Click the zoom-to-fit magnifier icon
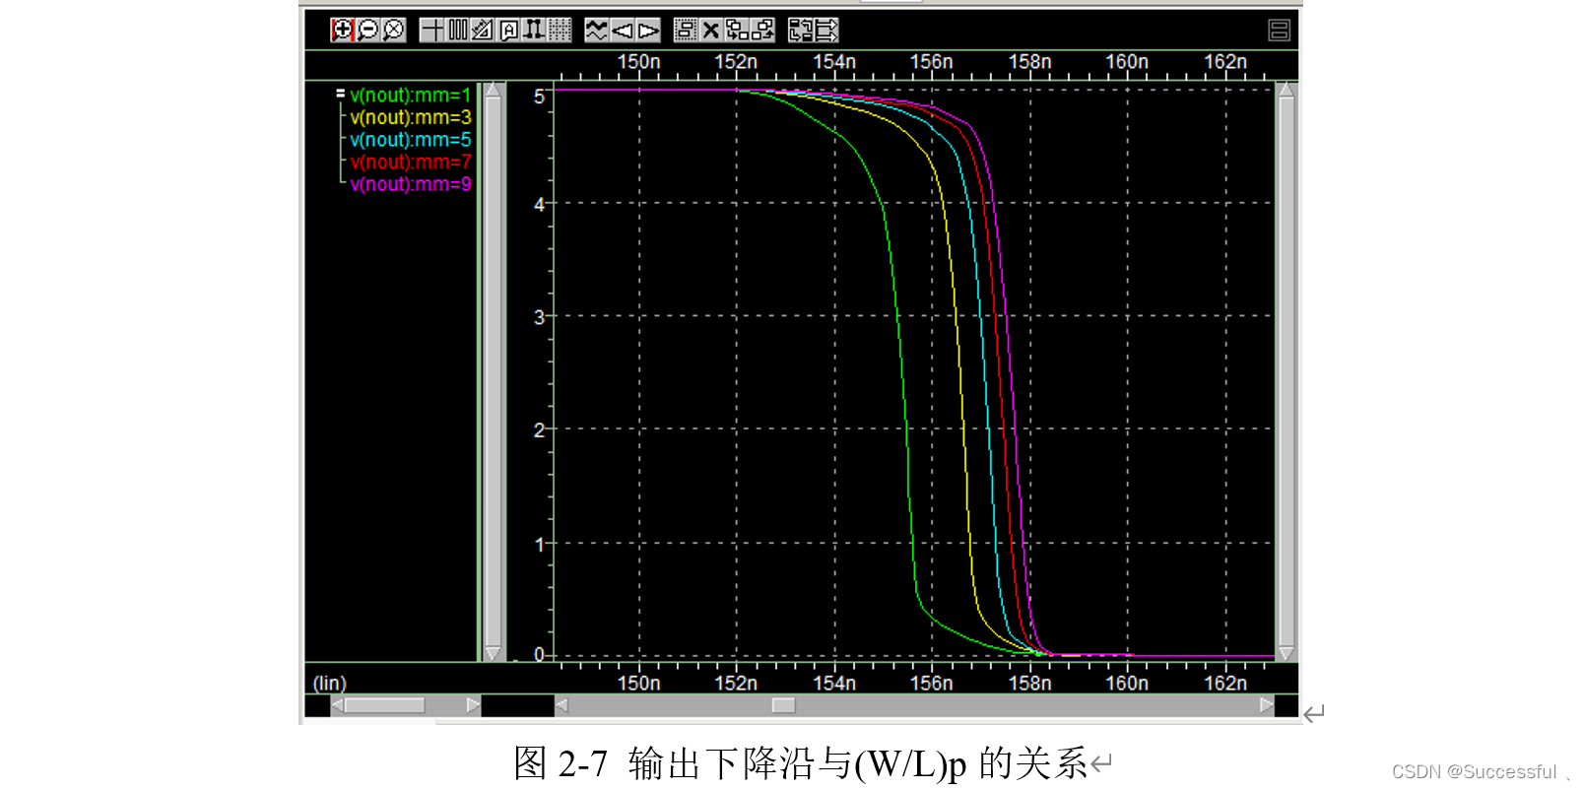 pyautogui.click(x=393, y=31)
